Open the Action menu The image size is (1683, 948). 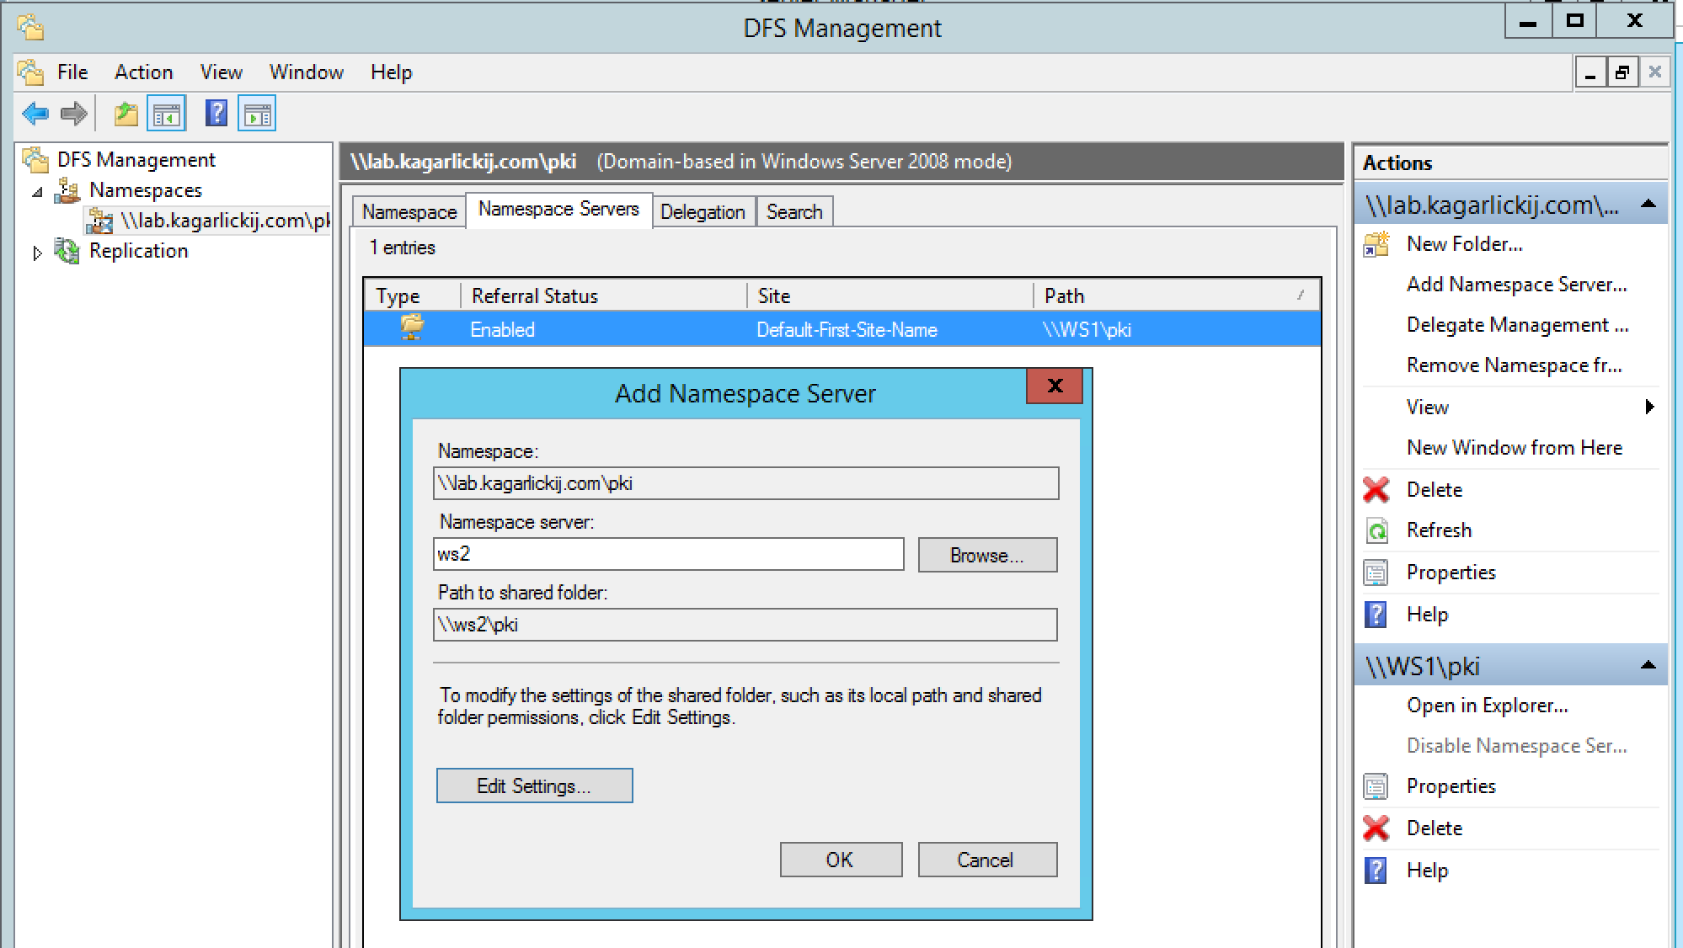coord(143,72)
